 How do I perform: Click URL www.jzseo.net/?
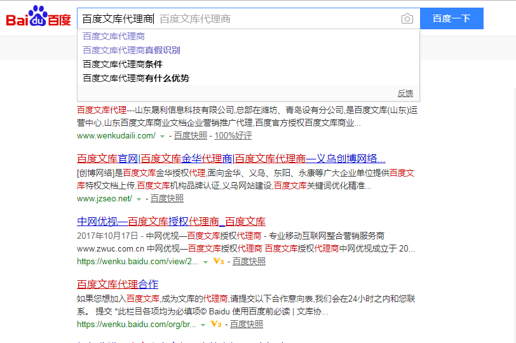coord(104,199)
